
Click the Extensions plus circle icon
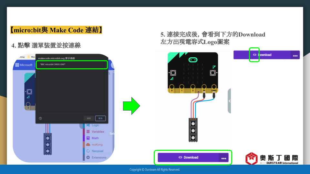pos(88,158)
